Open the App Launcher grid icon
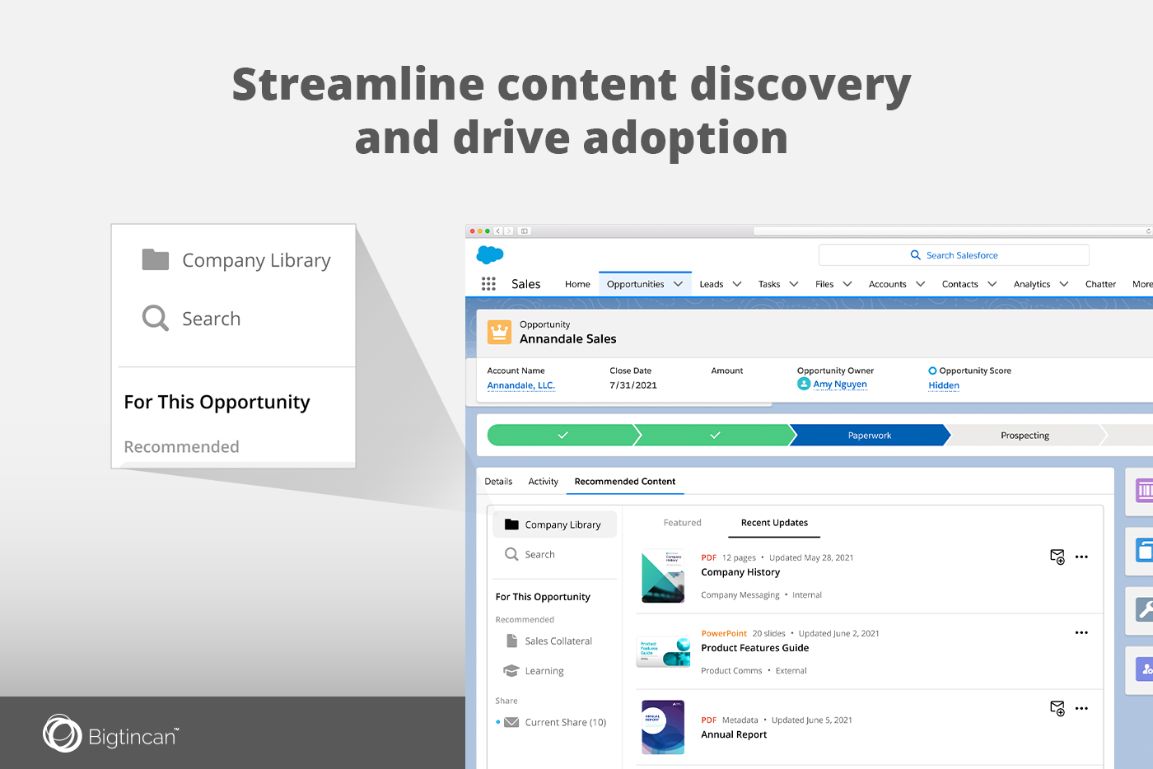 488,284
